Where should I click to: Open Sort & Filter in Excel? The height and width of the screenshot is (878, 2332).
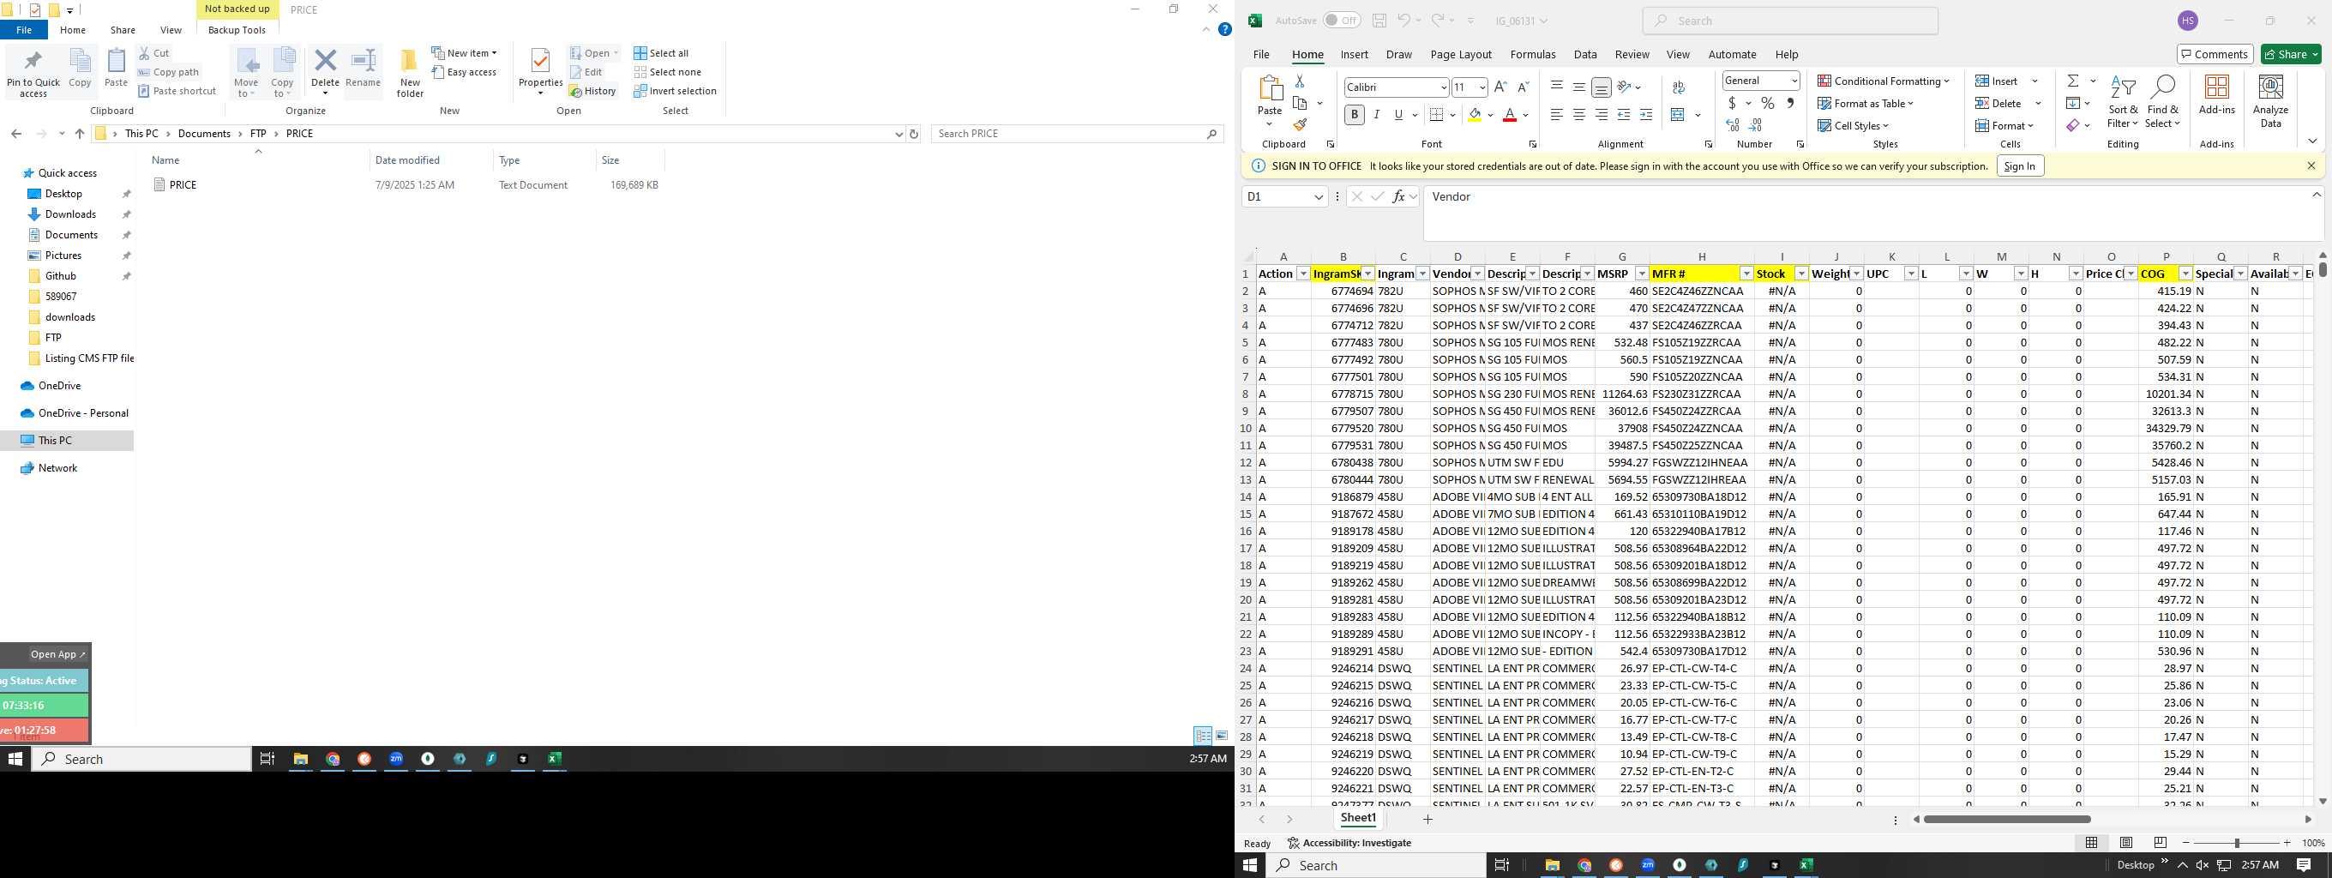[2123, 102]
